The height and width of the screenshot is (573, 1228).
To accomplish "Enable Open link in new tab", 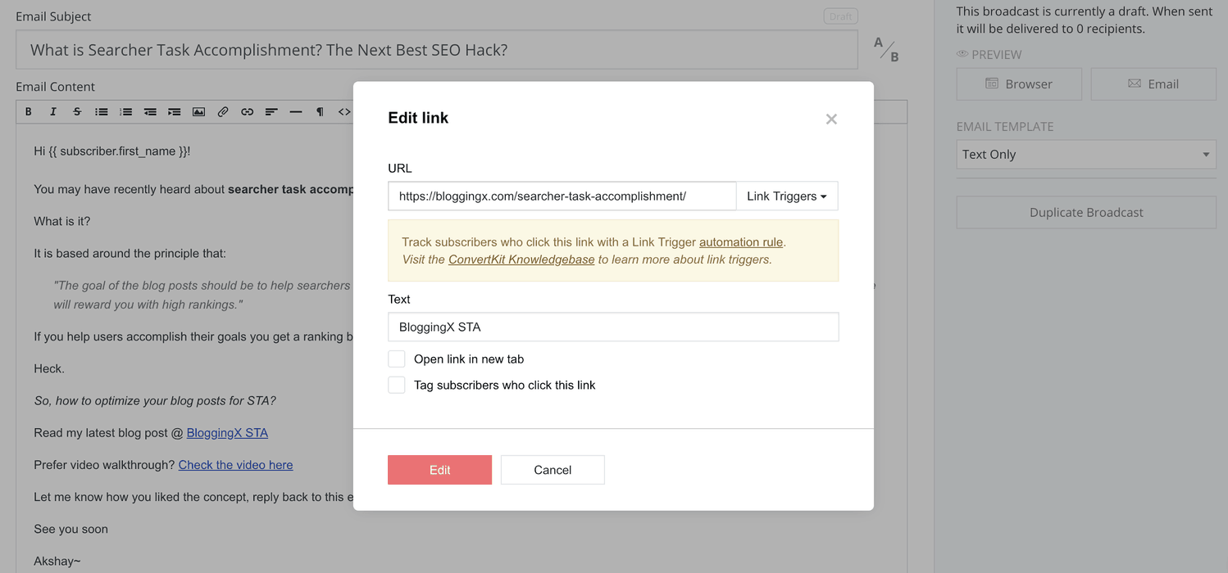I will (x=397, y=359).
